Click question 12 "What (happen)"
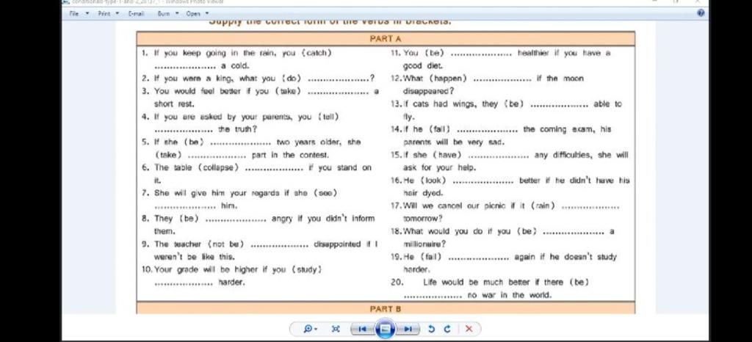The image size is (752, 342). [x=487, y=85]
